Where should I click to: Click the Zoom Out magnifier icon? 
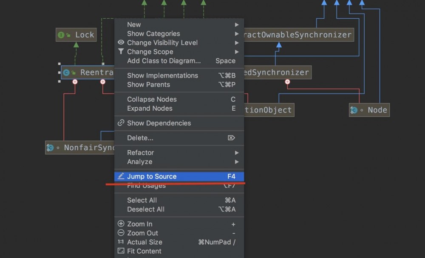pyautogui.click(x=121, y=233)
